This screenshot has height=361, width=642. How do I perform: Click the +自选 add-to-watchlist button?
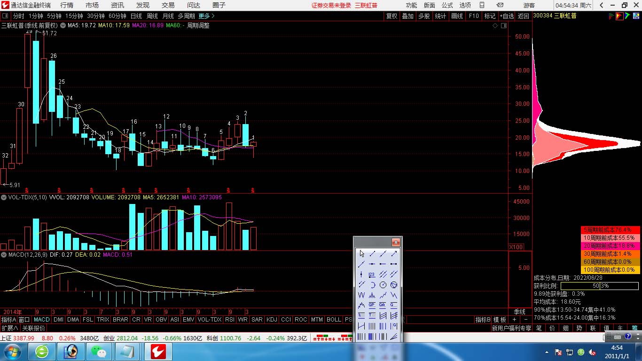coord(507,16)
